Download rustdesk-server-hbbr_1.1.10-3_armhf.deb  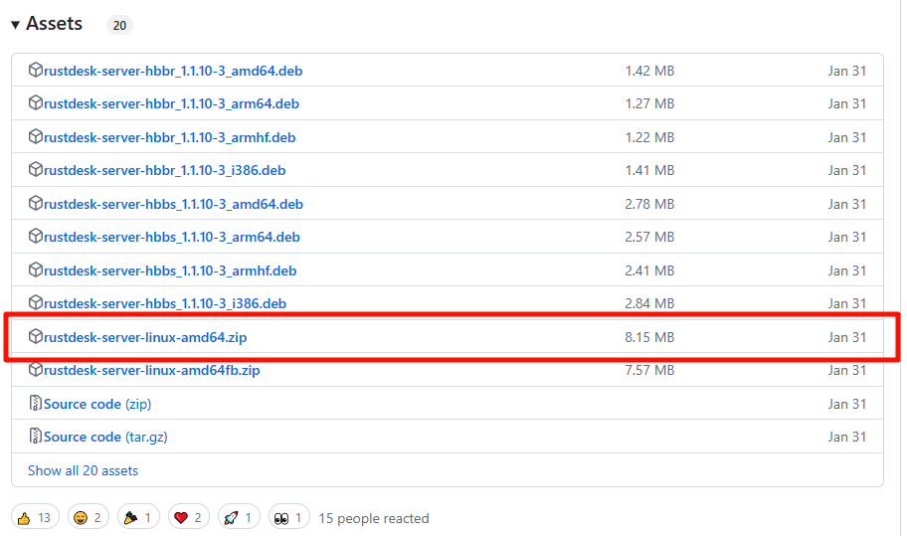coord(169,137)
